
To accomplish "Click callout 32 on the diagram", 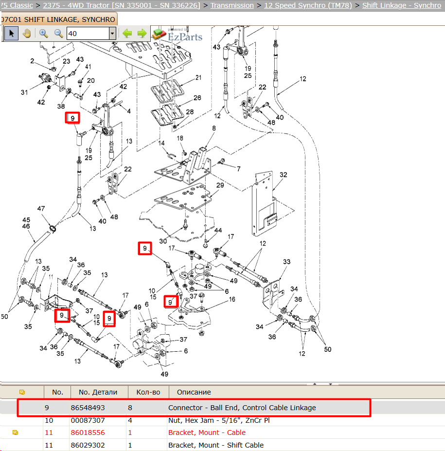I will pos(283,175).
